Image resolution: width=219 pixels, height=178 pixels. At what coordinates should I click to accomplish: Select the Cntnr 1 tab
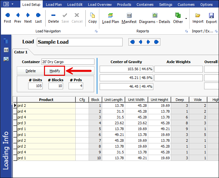21,52
